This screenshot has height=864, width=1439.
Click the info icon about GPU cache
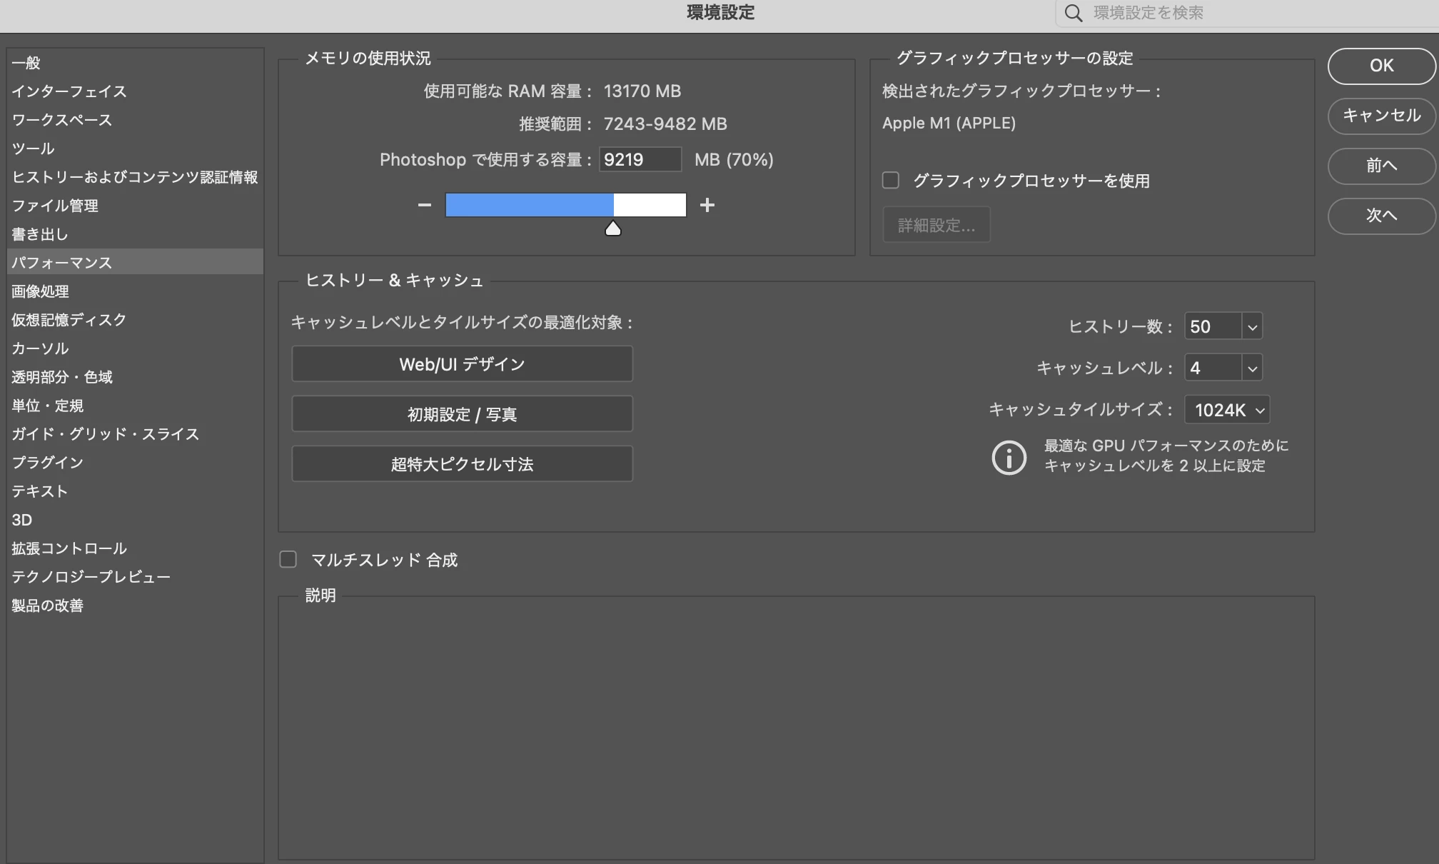click(x=1009, y=457)
